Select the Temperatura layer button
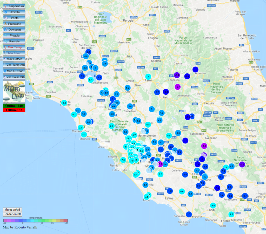 pyautogui.click(x=14, y=6)
